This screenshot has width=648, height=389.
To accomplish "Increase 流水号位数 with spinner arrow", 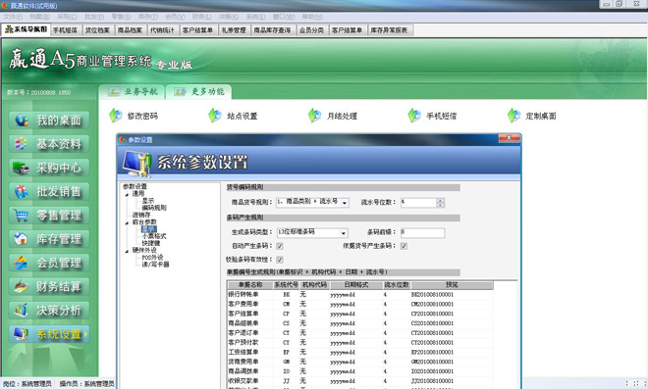I will (x=440, y=201).
